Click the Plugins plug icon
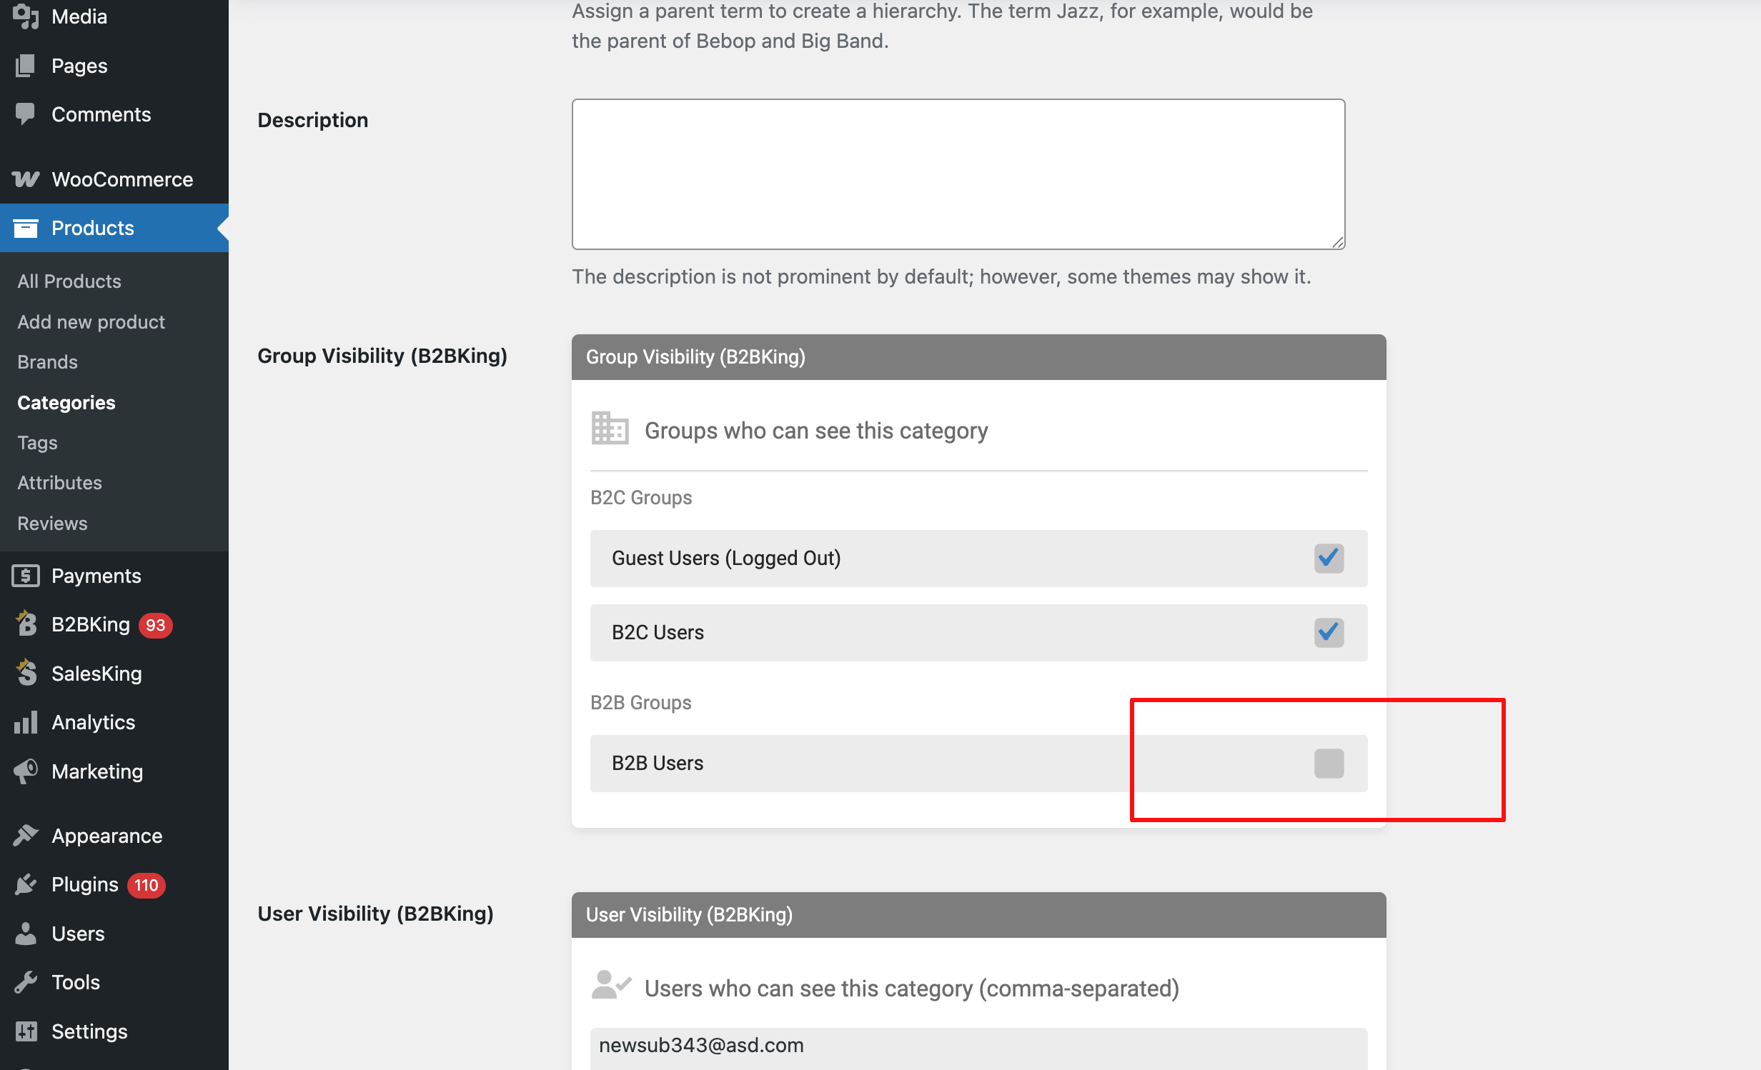Image resolution: width=1761 pixels, height=1070 pixels. coord(26,884)
